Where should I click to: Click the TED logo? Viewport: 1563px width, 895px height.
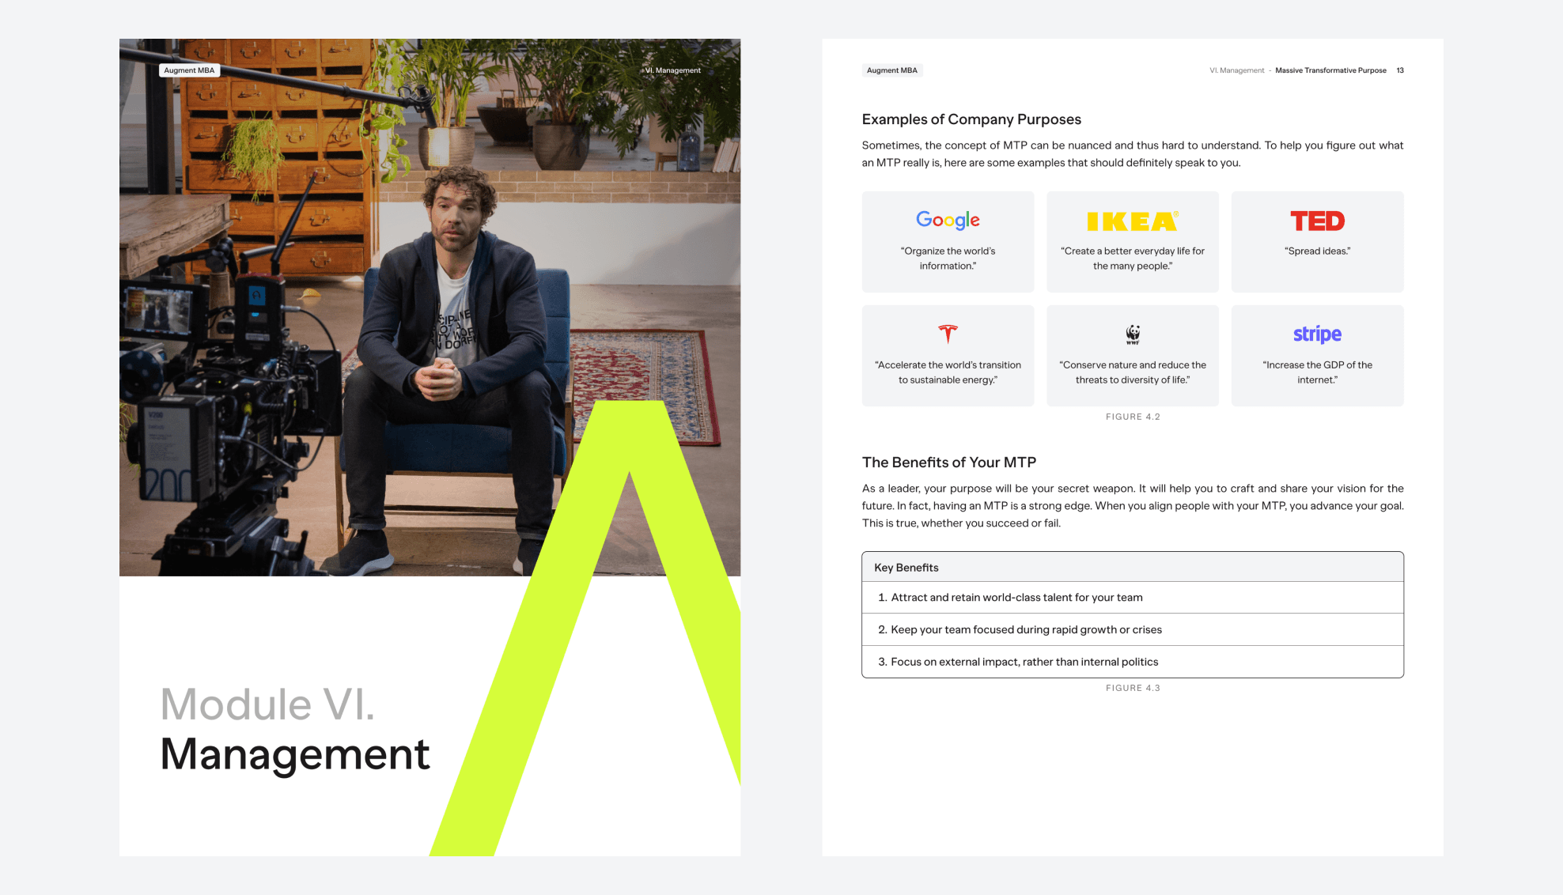click(1317, 221)
